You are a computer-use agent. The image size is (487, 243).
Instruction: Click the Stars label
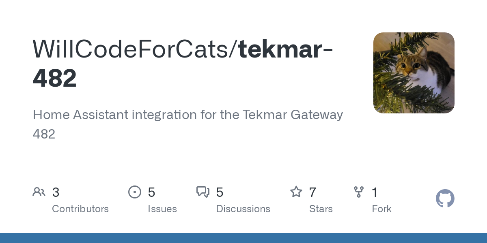coord(321,209)
